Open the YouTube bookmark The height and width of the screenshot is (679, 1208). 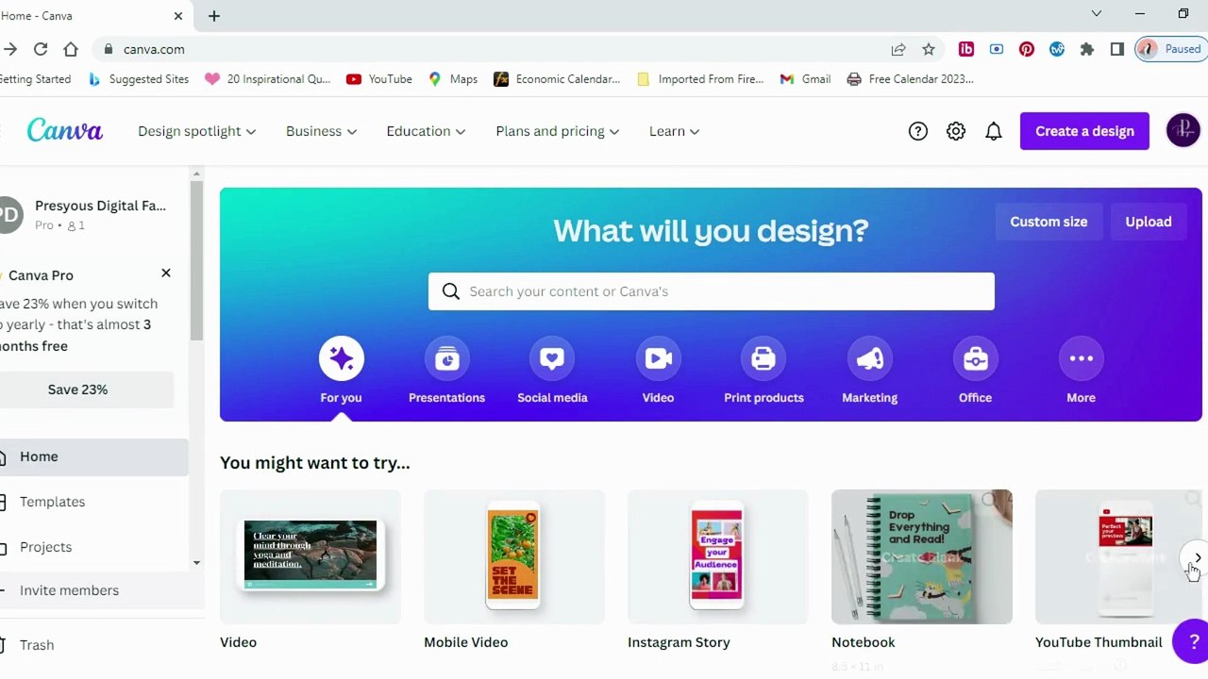[379, 79]
